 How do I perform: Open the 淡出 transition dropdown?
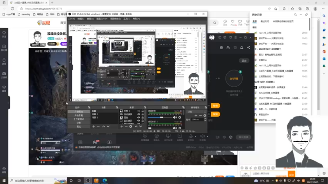click(x=196, y=112)
